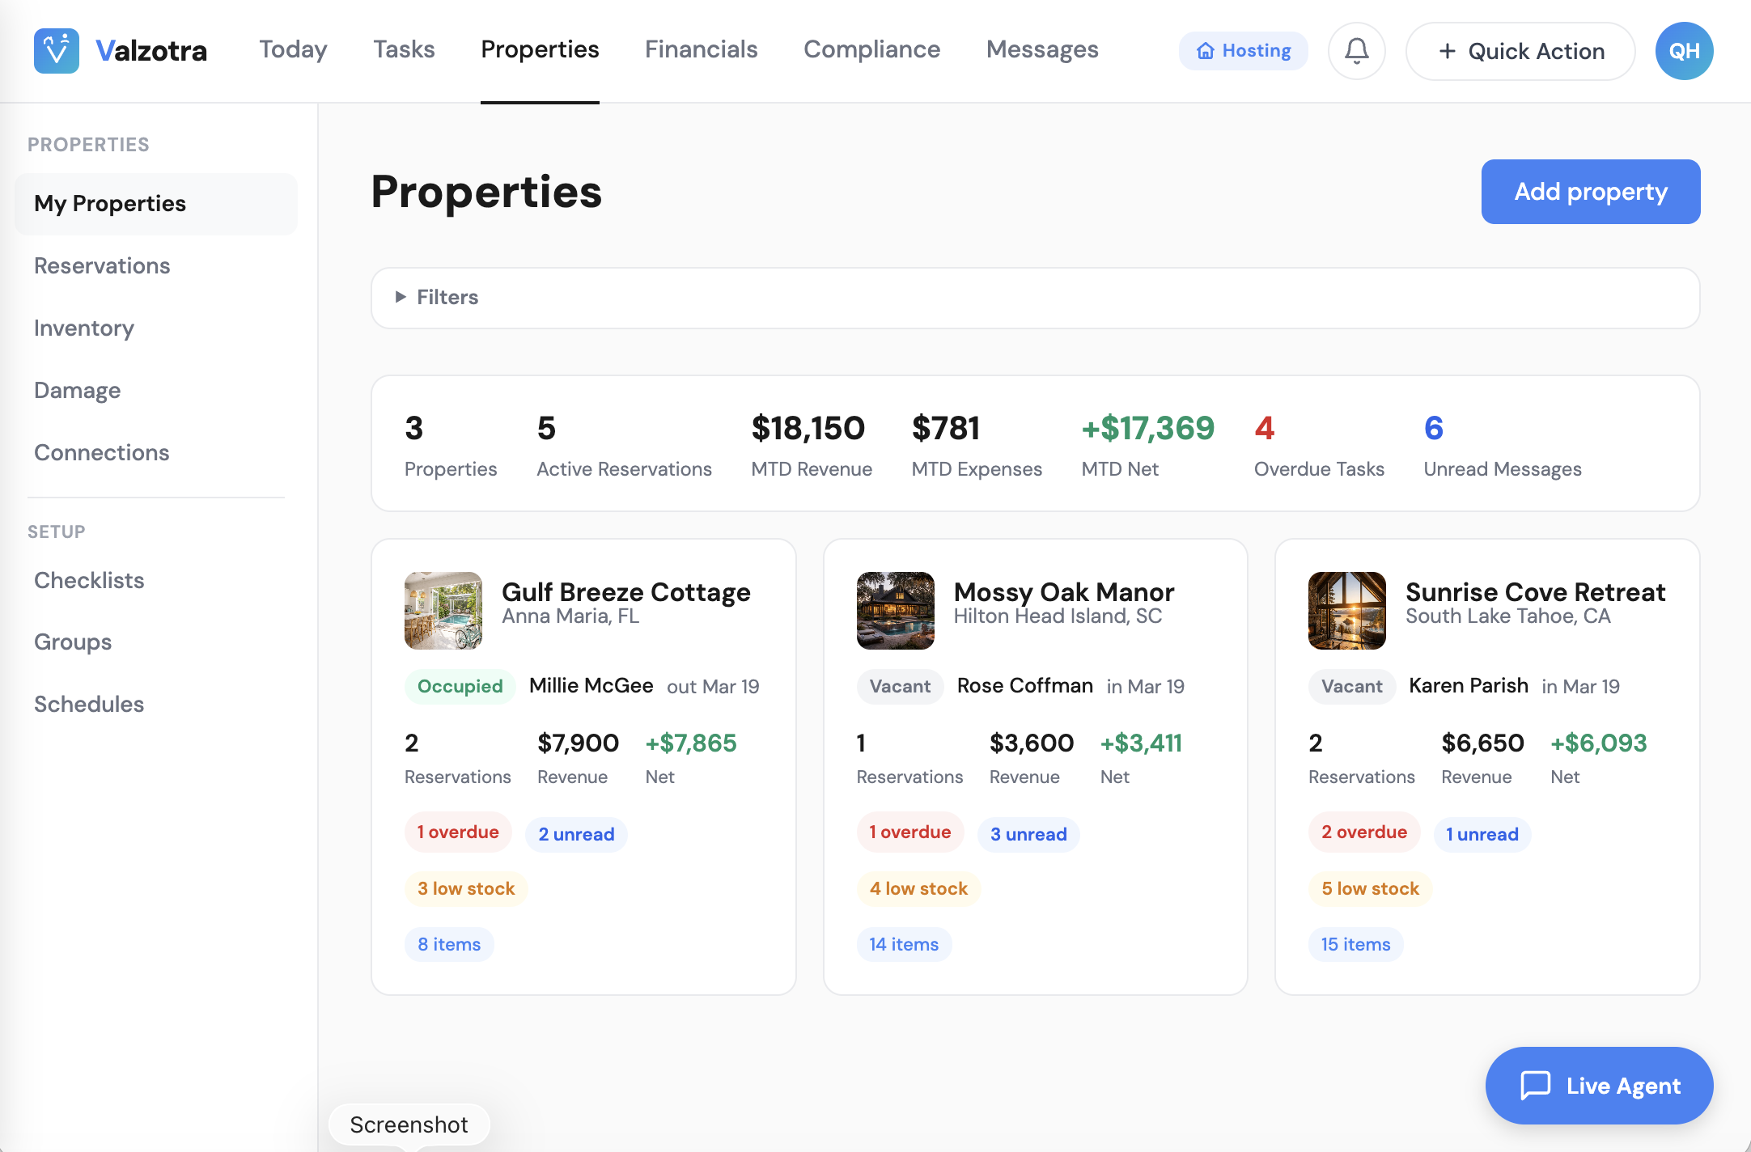1751x1152 pixels.
Task: Click the Hosting house icon
Action: pyautogui.click(x=1205, y=50)
